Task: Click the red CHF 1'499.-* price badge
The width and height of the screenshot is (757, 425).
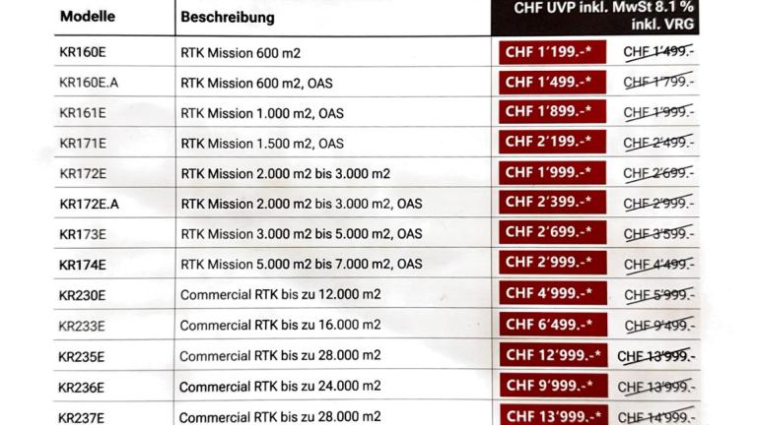Action: click(552, 83)
